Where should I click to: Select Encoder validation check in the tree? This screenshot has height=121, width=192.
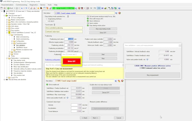[21, 65]
